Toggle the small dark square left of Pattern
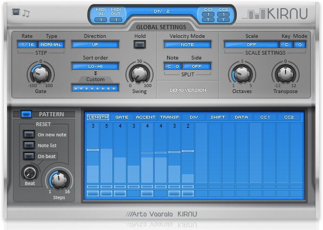This screenshot has height=230, width=323. [16, 114]
